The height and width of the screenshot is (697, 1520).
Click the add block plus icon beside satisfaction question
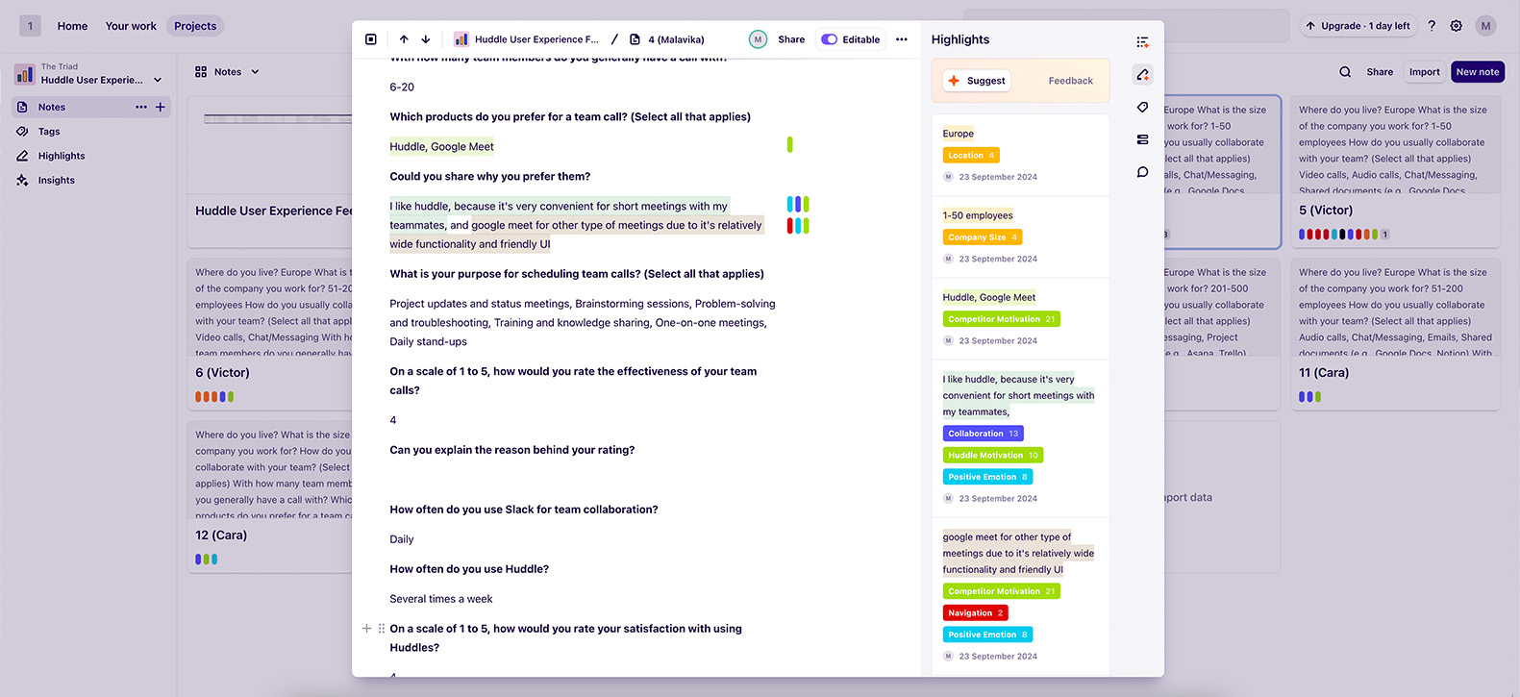[x=366, y=629]
